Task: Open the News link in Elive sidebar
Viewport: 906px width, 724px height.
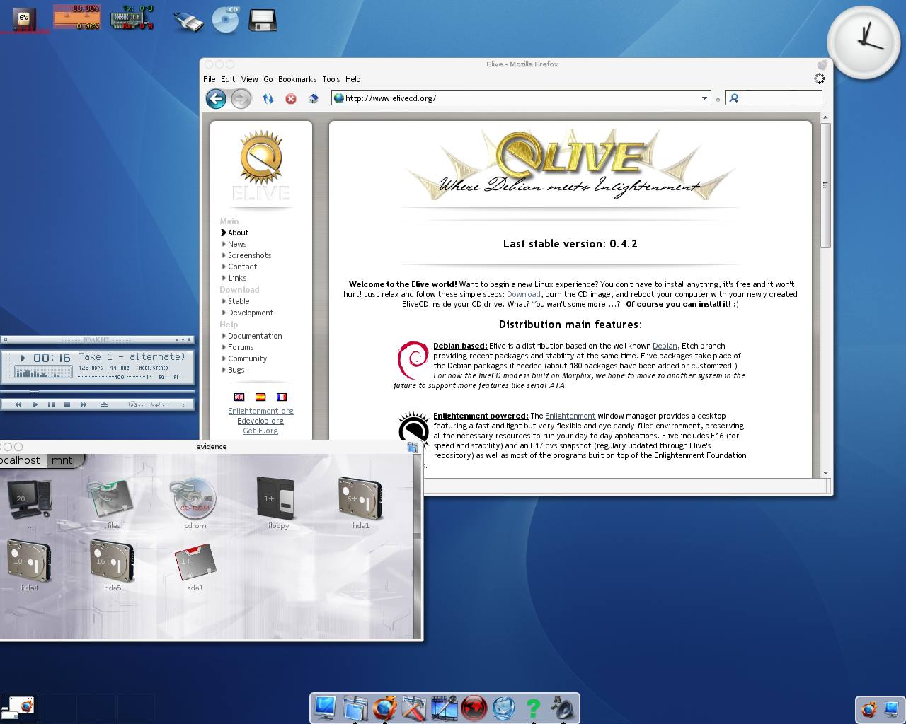Action: click(237, 244)
